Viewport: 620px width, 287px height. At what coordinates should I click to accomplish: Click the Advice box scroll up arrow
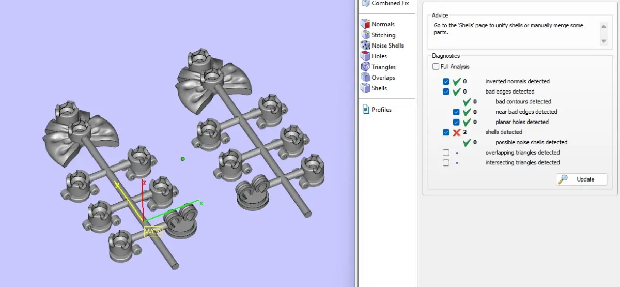603,25
